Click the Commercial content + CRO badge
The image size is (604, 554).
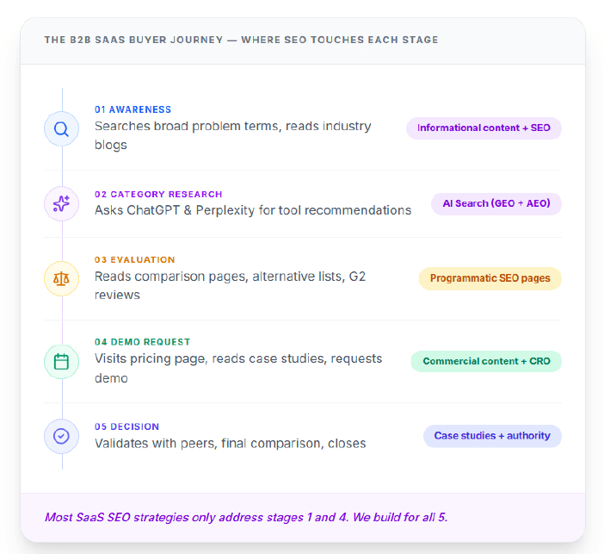pos(486,362)
